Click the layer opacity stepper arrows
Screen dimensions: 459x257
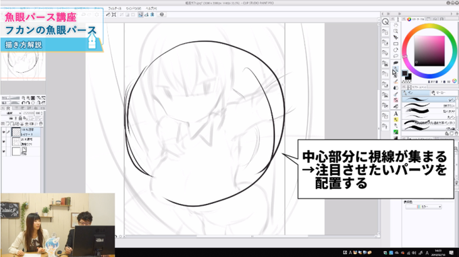coord(42,113)
